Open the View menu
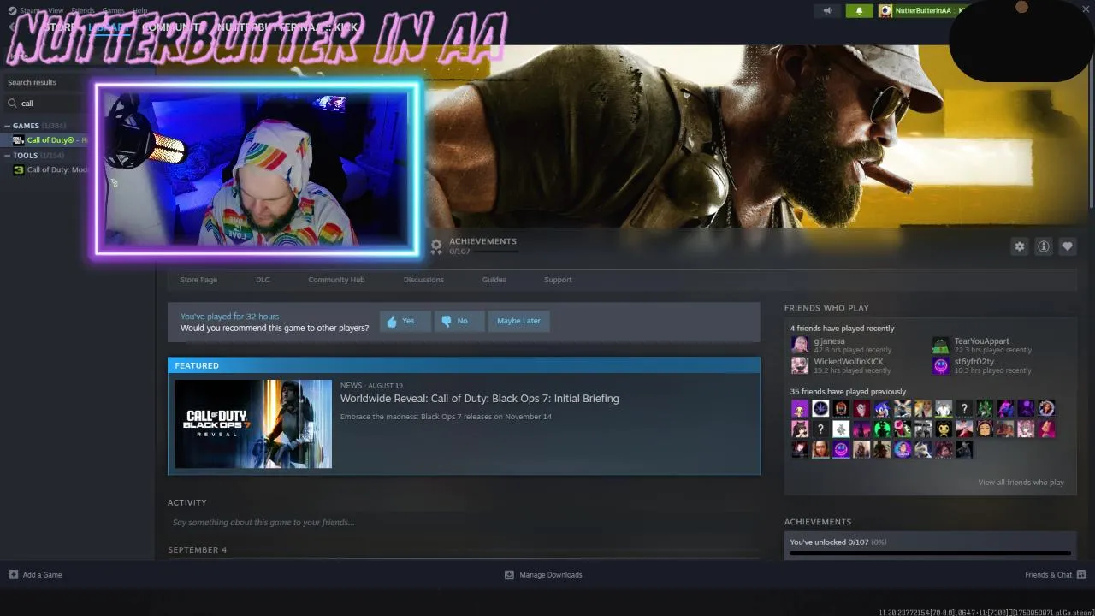The height and width of the screenshot is (616, 1095). [x=56, y=10]
